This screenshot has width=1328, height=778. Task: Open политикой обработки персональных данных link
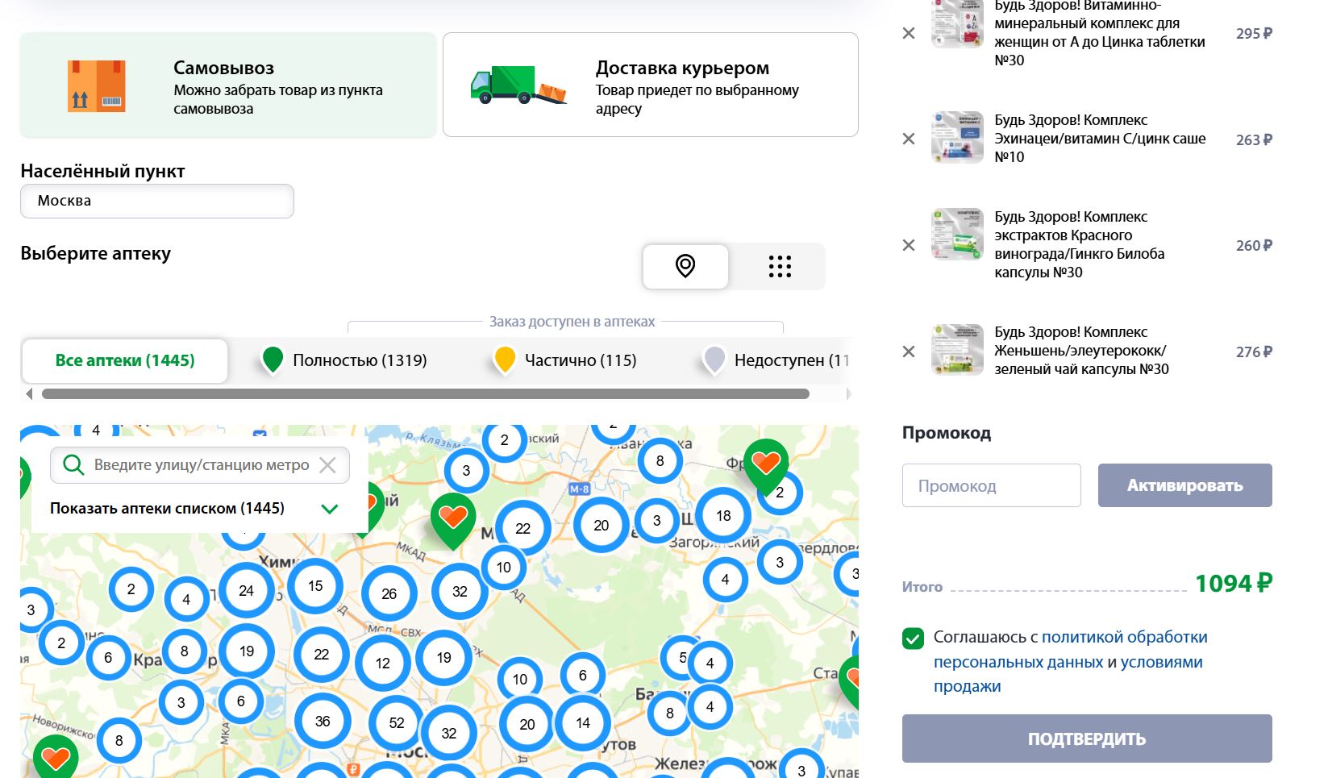coord(1124,638)
